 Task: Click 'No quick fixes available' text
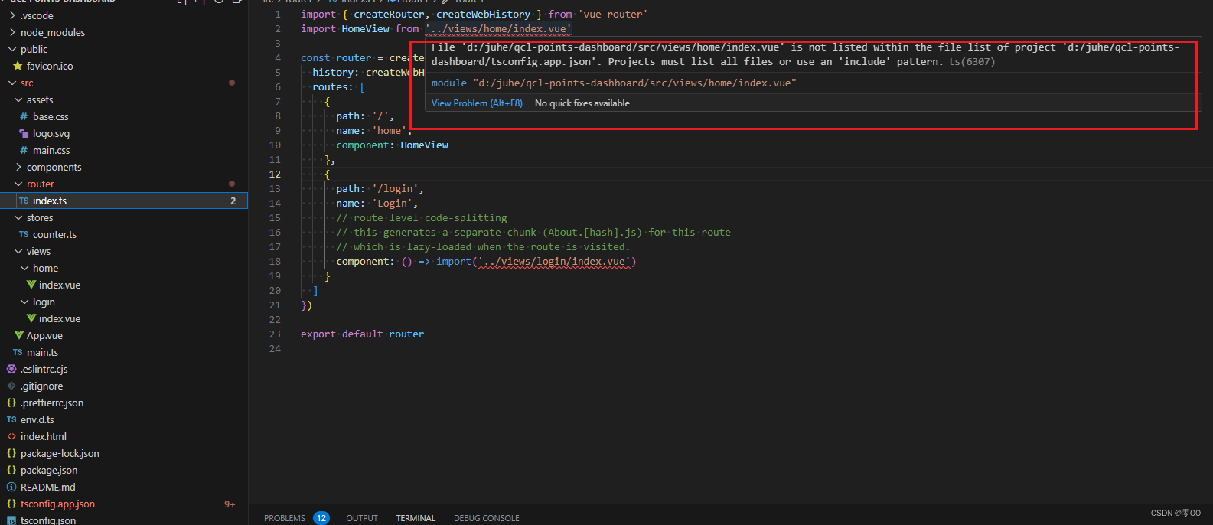click(582, 103)
